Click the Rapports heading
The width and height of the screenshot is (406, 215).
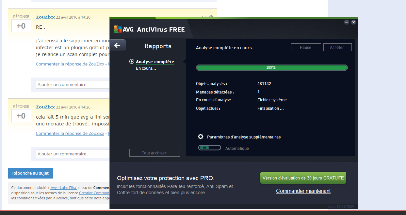(158, 46)
